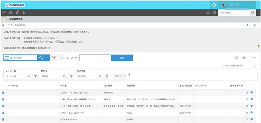Click the add record plus icon
Image resolution: width=261 pixels, height=123 pixels.
coord(236,58)
